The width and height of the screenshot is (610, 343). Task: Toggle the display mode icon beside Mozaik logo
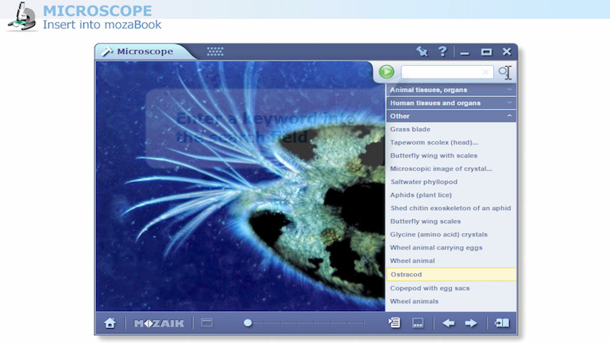(x=207, y=323)
